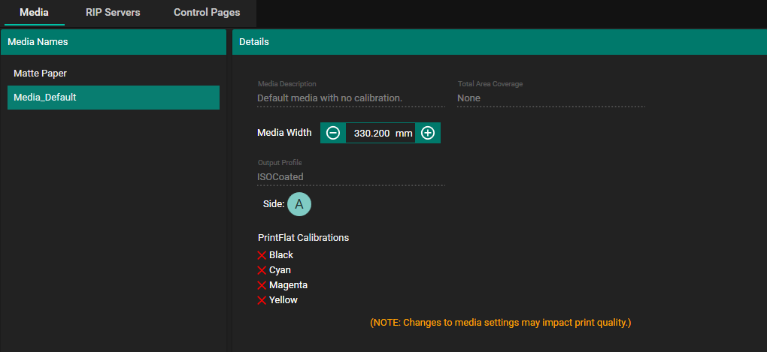Click the PrintFlat Calibrations heading
The image size is (767, 352).
(x=303, y=238)
